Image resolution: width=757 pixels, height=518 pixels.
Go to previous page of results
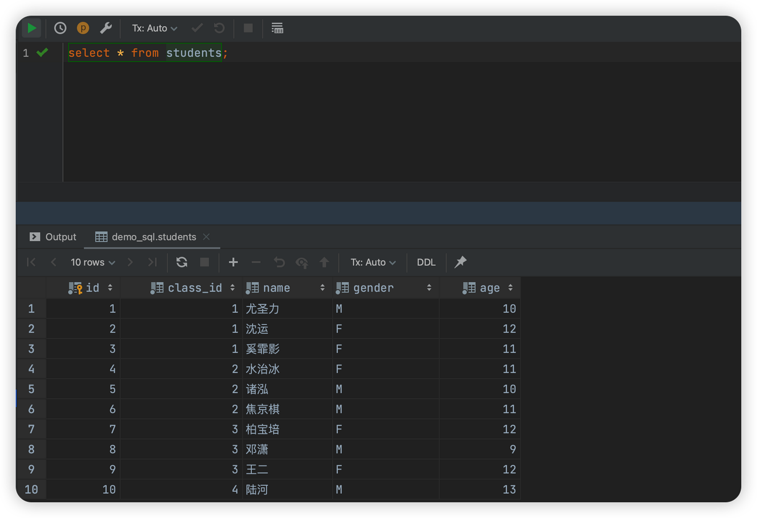53,262
